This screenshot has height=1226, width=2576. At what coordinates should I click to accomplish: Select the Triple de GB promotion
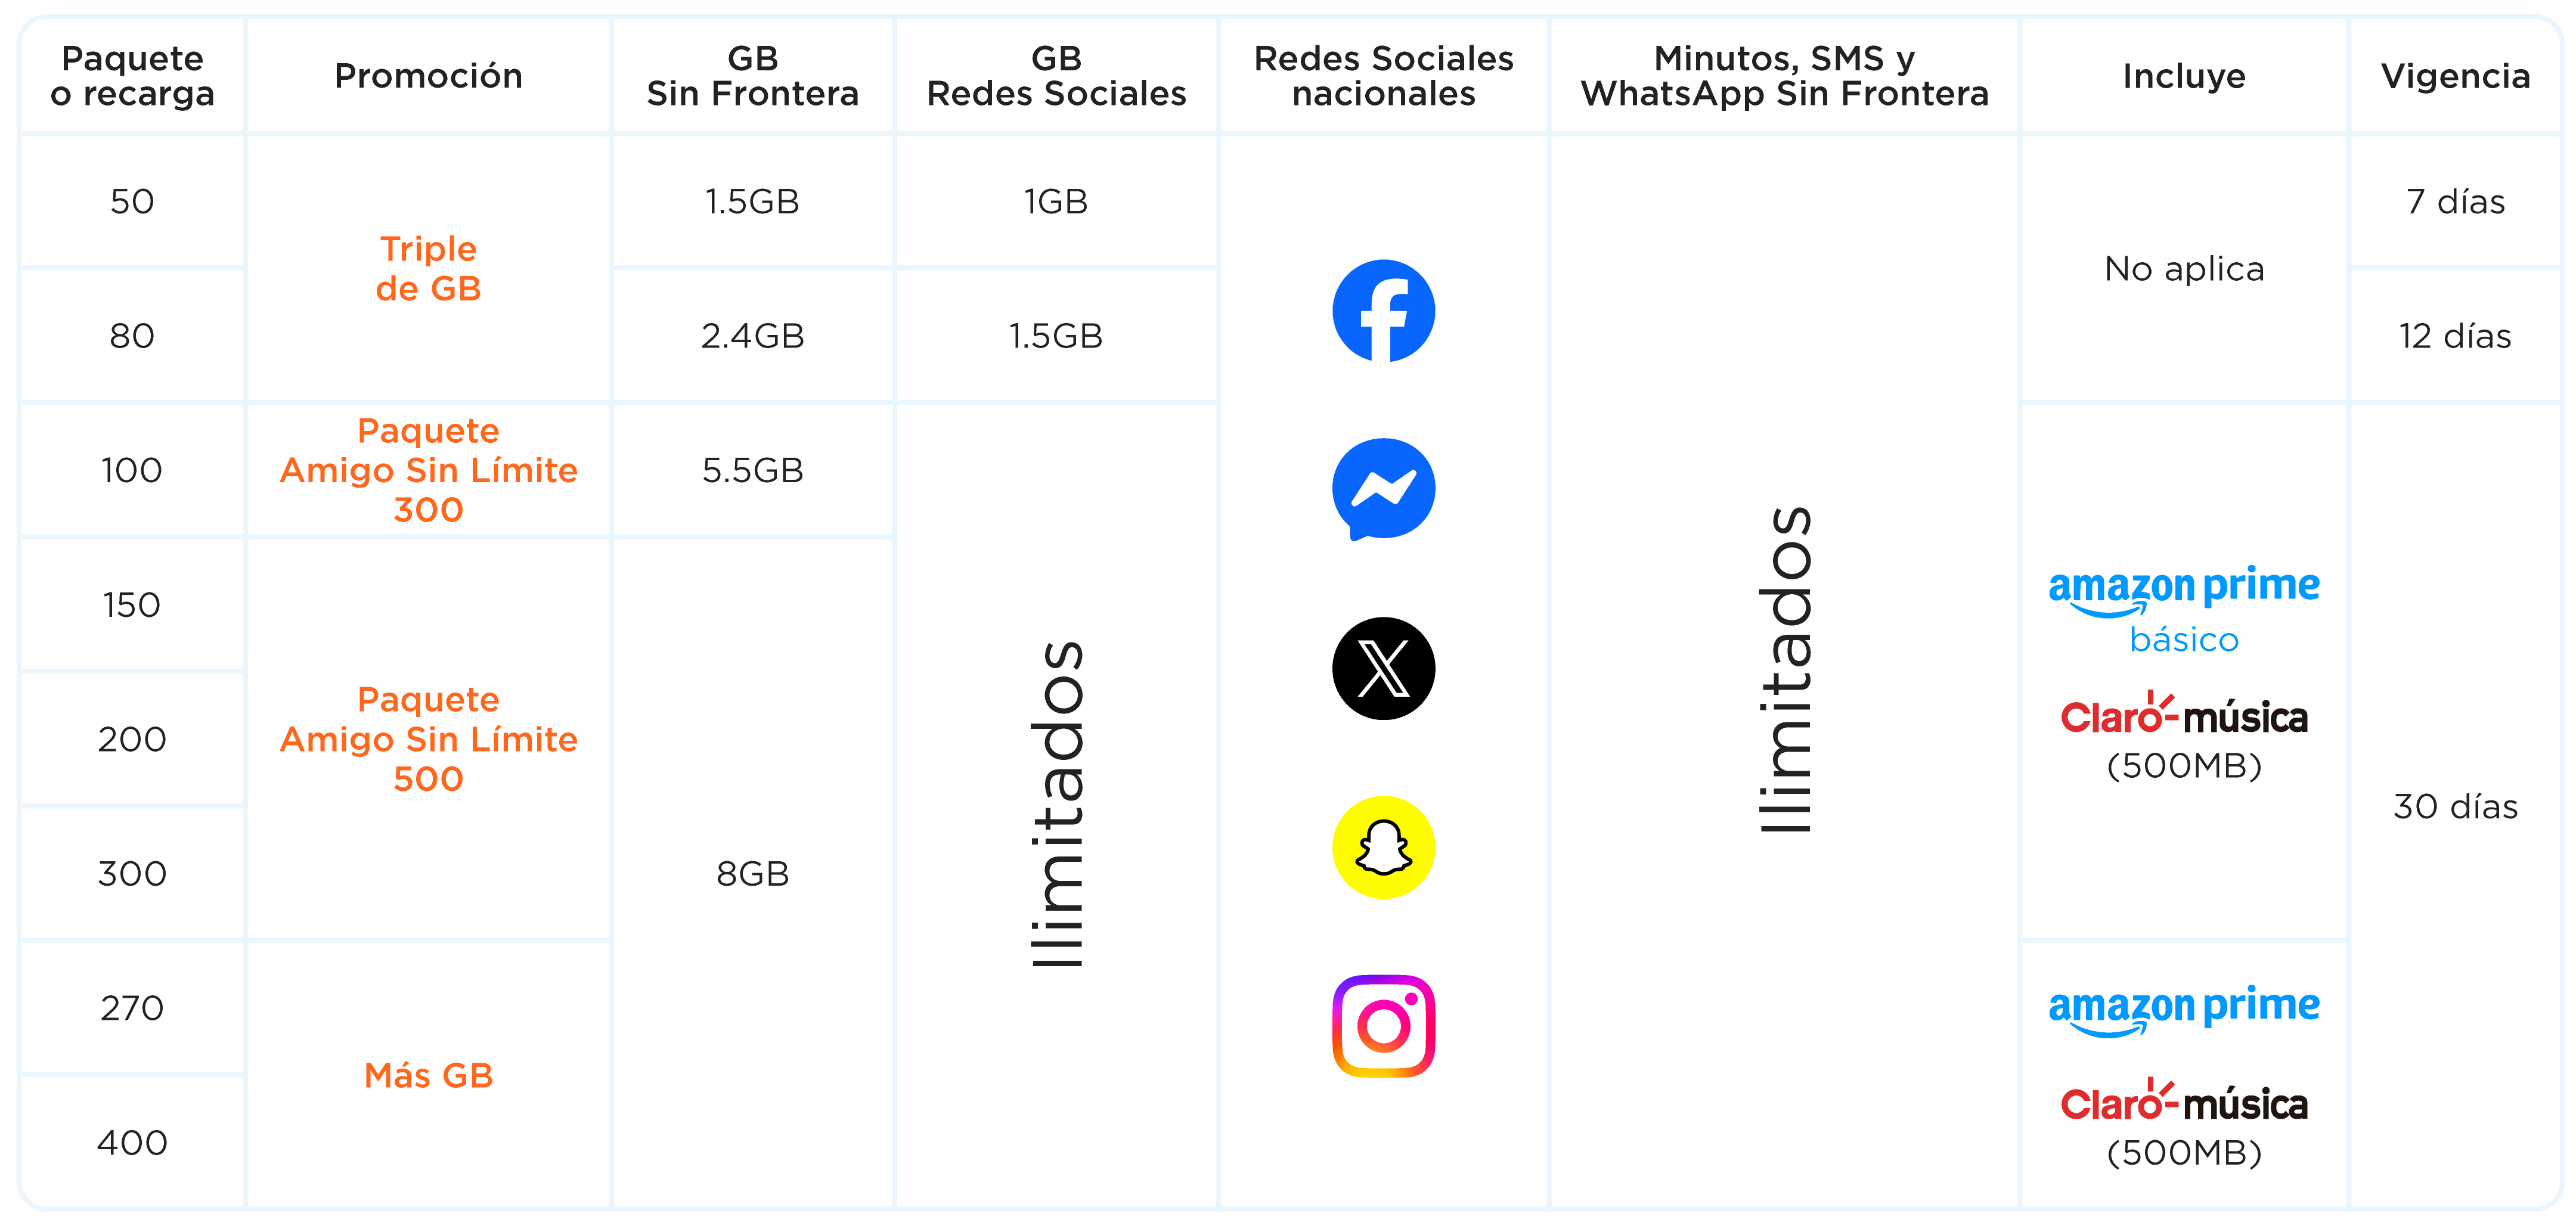pyautogui.click(x=428, y=268)
